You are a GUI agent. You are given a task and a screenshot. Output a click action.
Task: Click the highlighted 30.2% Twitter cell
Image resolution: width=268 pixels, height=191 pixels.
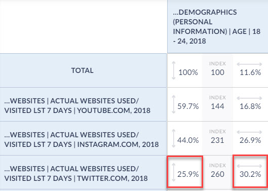[x=250, y=171]
